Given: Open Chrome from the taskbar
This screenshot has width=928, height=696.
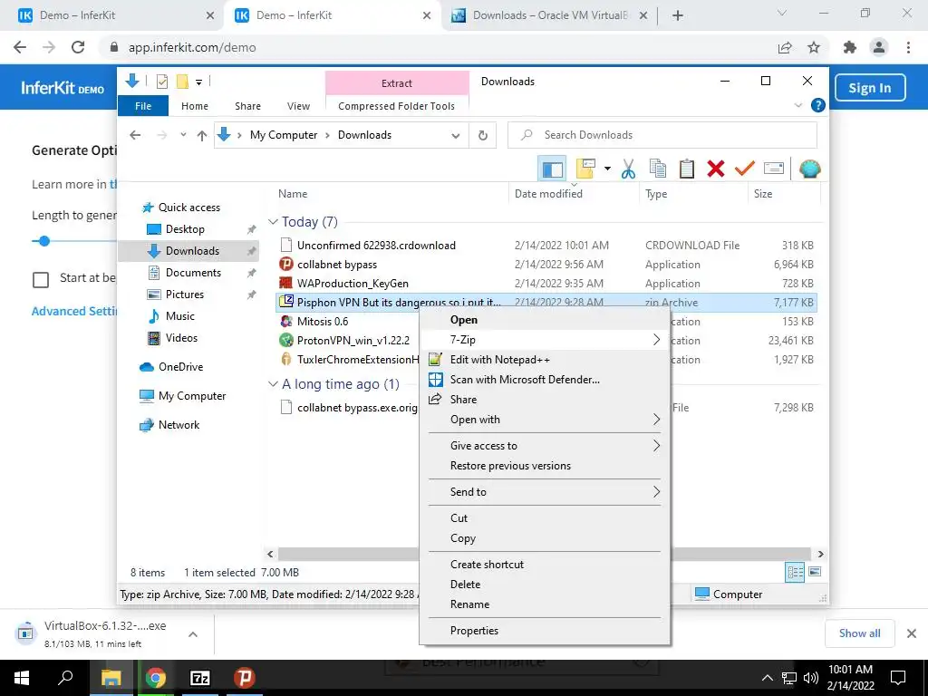Looking at the screenshot, I should 156,678.
